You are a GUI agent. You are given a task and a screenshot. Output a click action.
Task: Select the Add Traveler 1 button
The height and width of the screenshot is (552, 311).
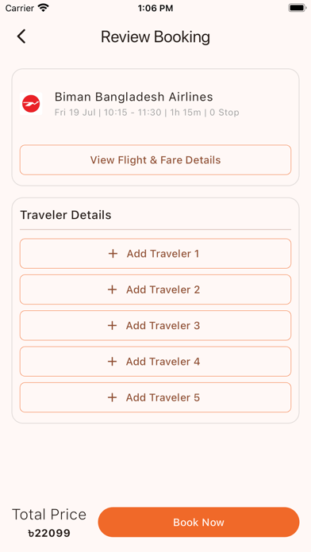pos(155,254)
